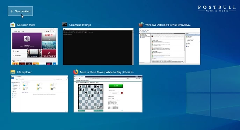Click the 'Command Prompt' window title
240x130 pixels.
(x=80, y=25)
